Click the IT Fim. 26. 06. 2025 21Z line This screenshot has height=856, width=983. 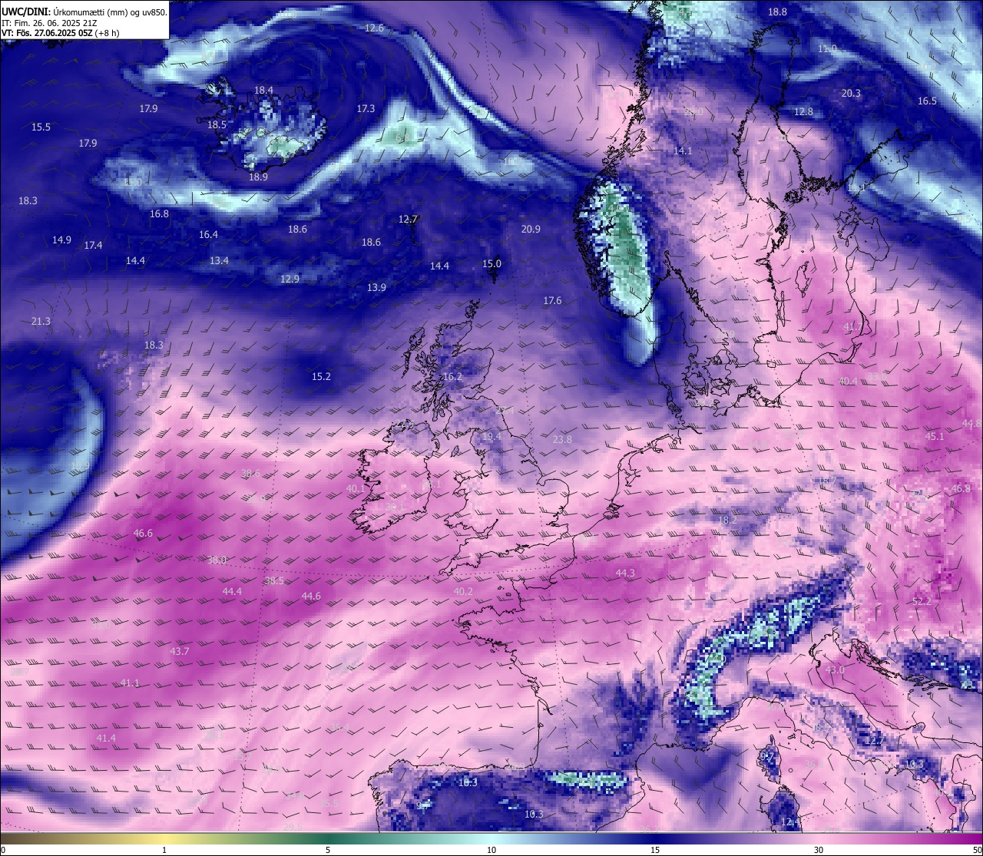[48, 23]
